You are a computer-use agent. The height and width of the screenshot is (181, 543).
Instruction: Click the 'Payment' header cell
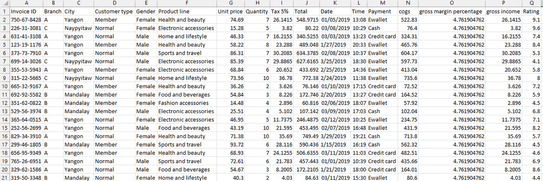click(x=382, y=11)
